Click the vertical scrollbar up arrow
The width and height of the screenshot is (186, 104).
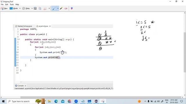pyautogui.click(x=185, y=13)
